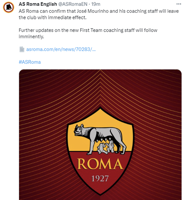Open the three-dot more options menu
This screenshot has height=200, width=186.
click(x=179, y=4)
